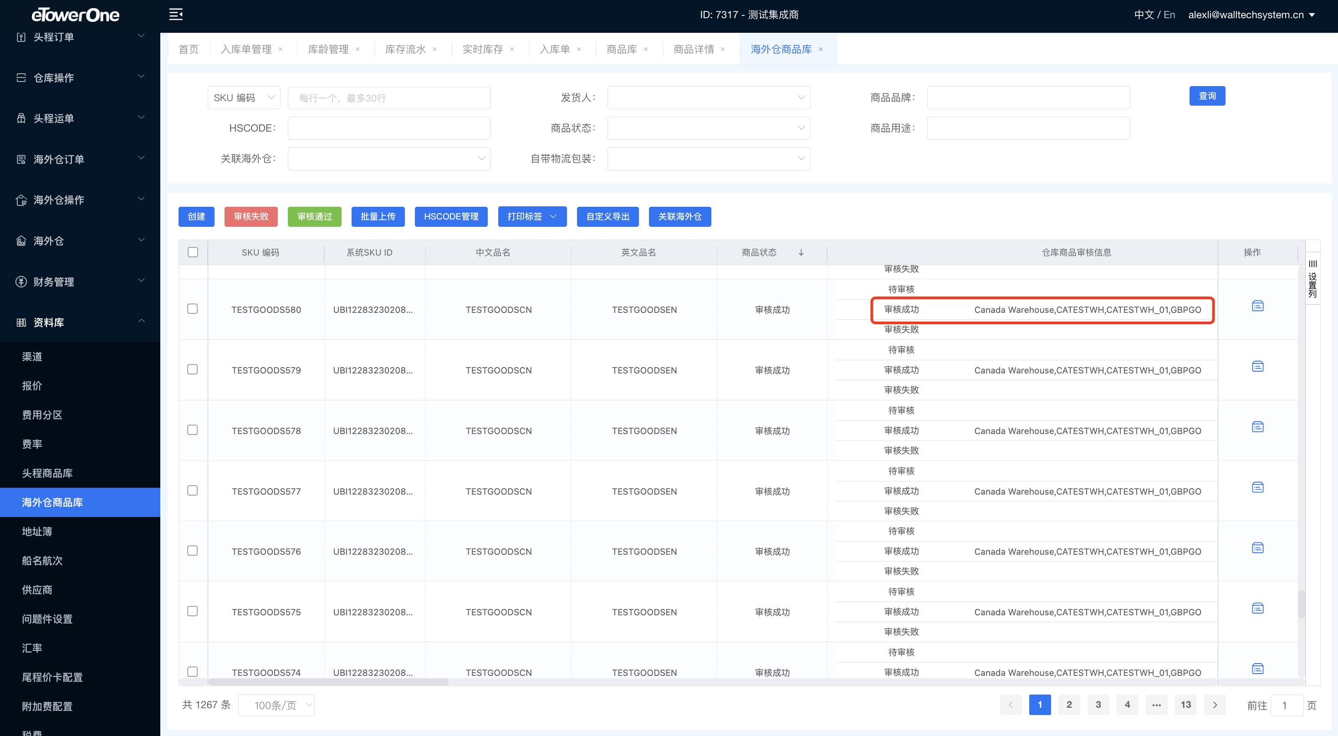Click the 海外仓 warehouse sidebar icon
Image resolution: width=1338 pixels, height=736 pixels.
click(21, 241)
